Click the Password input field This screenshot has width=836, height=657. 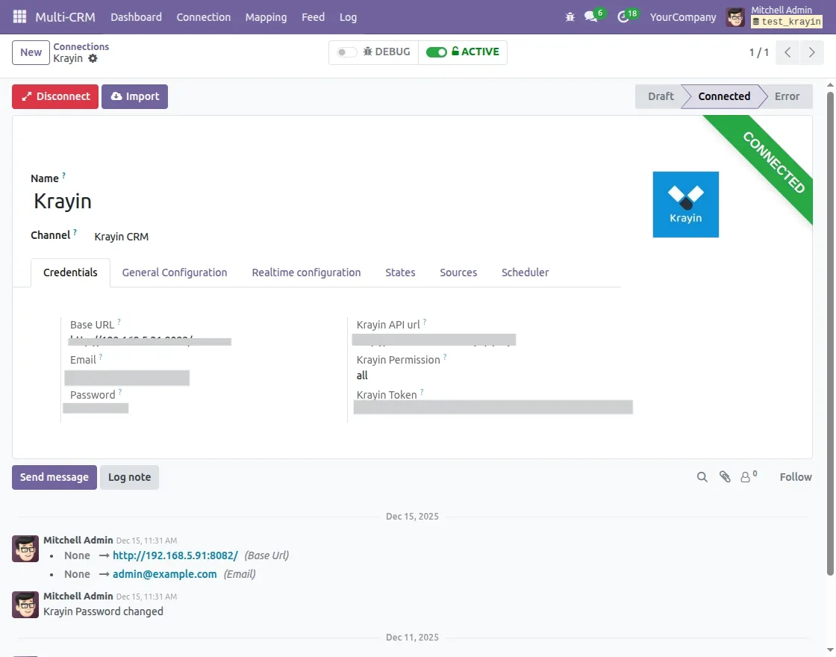[96, 408]
